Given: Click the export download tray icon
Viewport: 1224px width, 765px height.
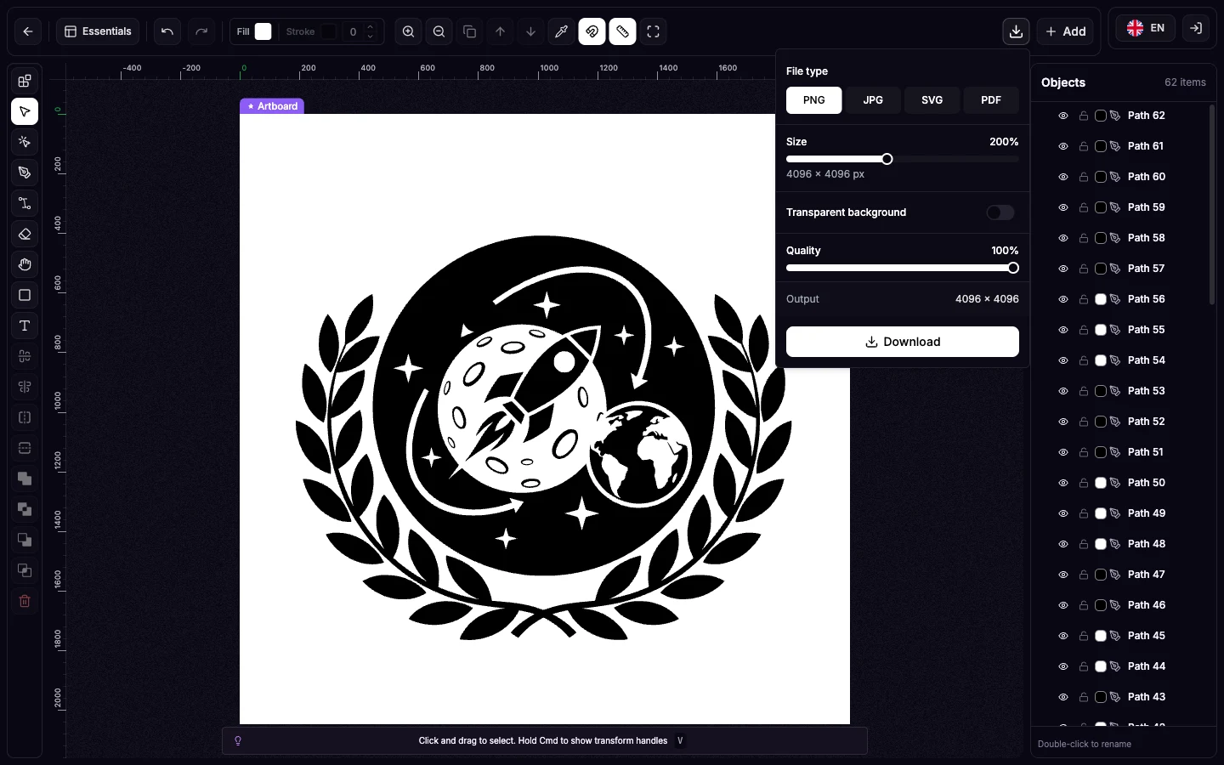Looking at the screenshot, I should 1016,31.
